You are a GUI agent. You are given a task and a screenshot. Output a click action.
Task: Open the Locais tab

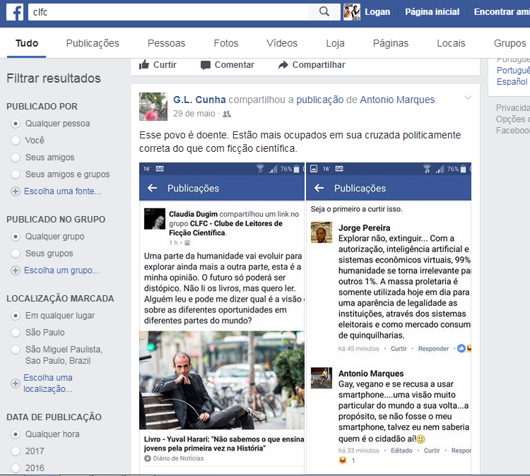tap(451, 43)
